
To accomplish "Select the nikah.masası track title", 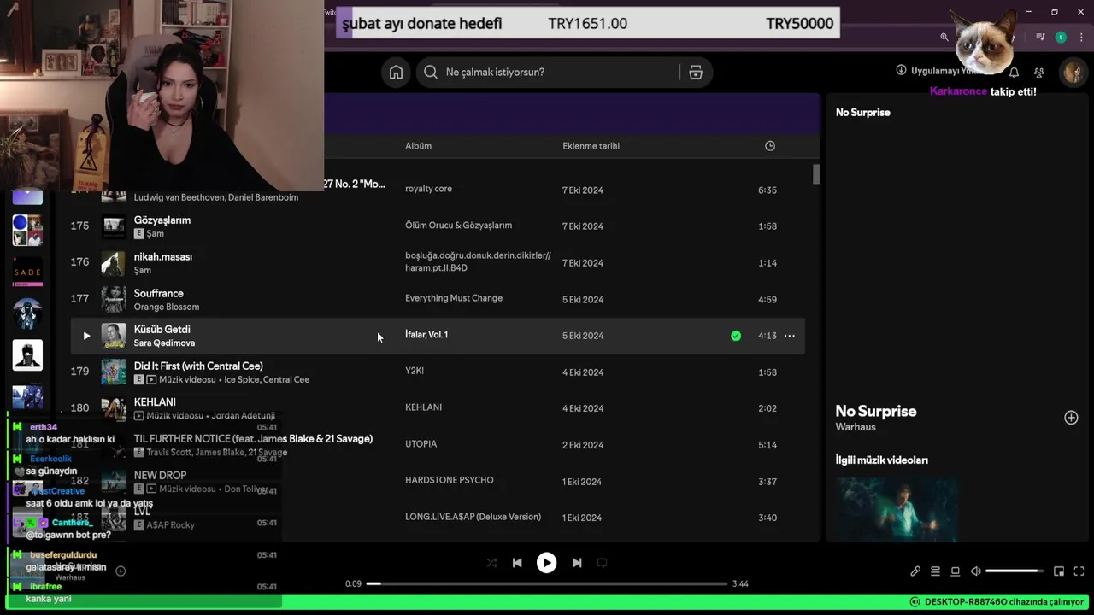I will click(163, 256).
